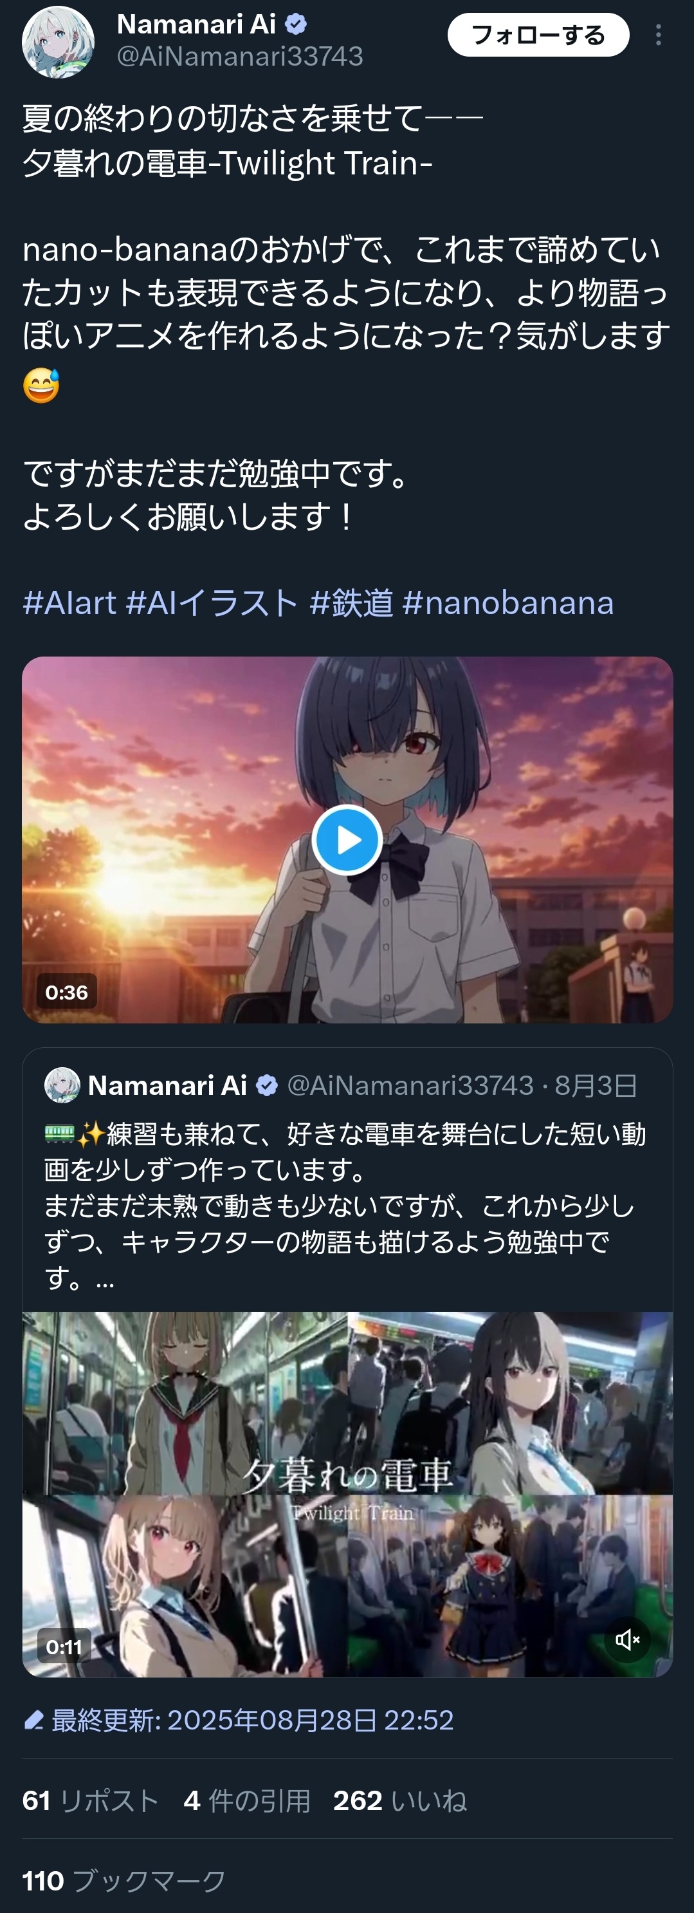Open quoted post date 8月3日

tap(596, 1086)
